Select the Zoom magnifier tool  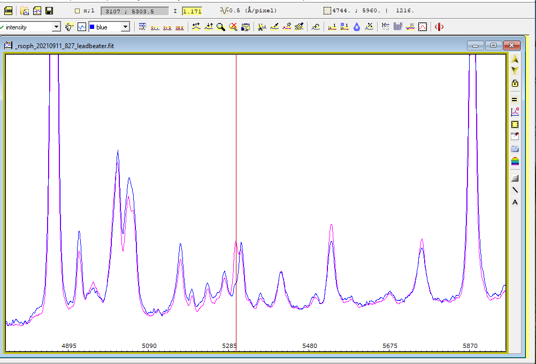221,26
